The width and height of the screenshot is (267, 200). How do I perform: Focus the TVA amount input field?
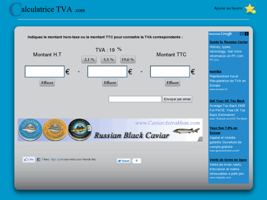click(x=107, y=72)
